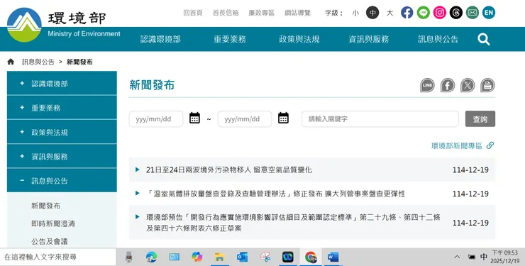The height and width of the screenshot is (266, 525).
Task: Focus the start date yyy/mm/dd field
Action: [x=156, y=118]
